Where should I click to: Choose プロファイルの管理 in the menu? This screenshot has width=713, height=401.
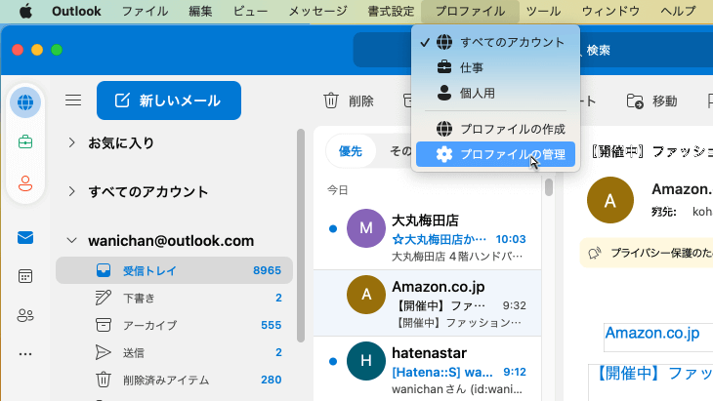coord(495,154)
